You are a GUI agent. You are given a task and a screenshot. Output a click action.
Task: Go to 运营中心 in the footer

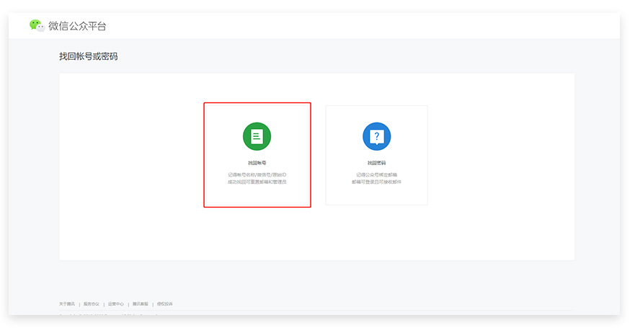pyautogui.click(x=115, y=303)
